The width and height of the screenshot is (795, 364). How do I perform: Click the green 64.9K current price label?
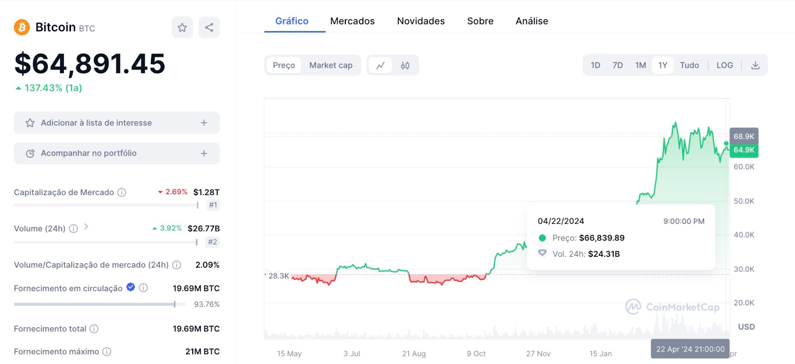pos(744,150)
